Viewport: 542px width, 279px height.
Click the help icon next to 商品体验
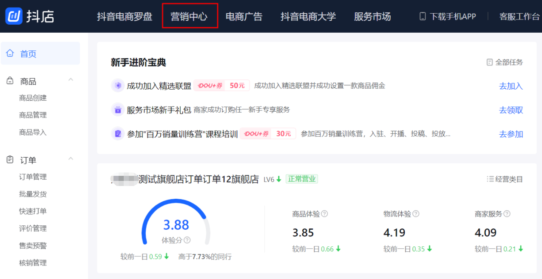click(x=324, y=214)
